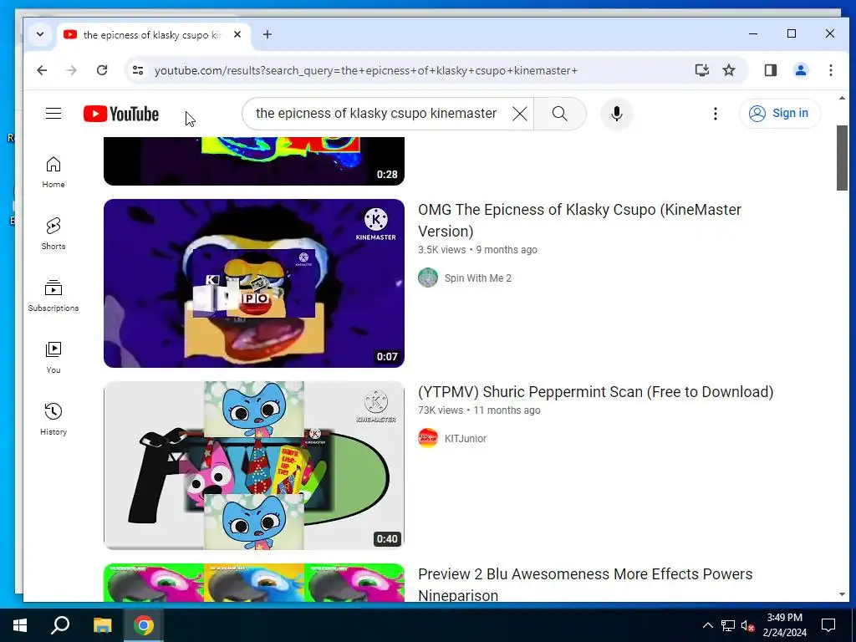Open Shorts in the sidebar
The image size is (856, 642).
(x=53, y=234)
